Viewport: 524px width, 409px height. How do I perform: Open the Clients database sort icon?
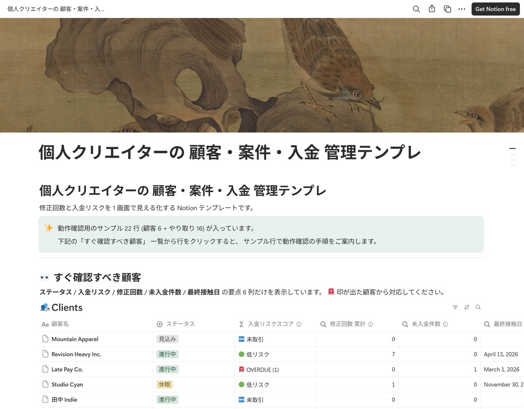(x=467, y=307)
